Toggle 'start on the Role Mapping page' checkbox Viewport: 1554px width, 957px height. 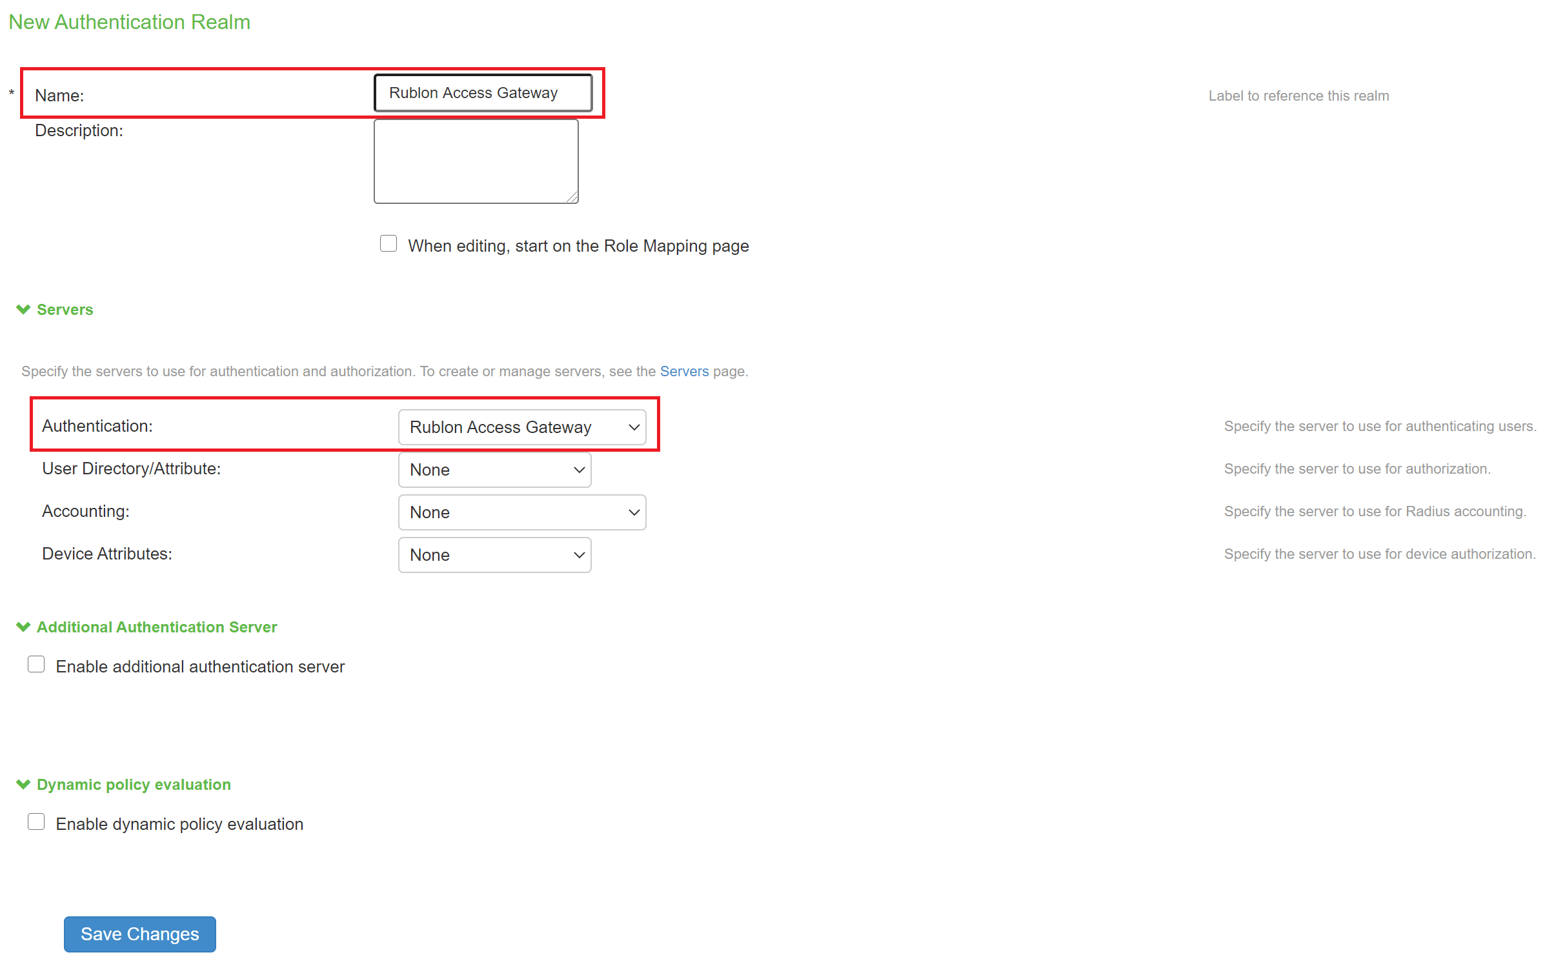[x=388, y=244]
